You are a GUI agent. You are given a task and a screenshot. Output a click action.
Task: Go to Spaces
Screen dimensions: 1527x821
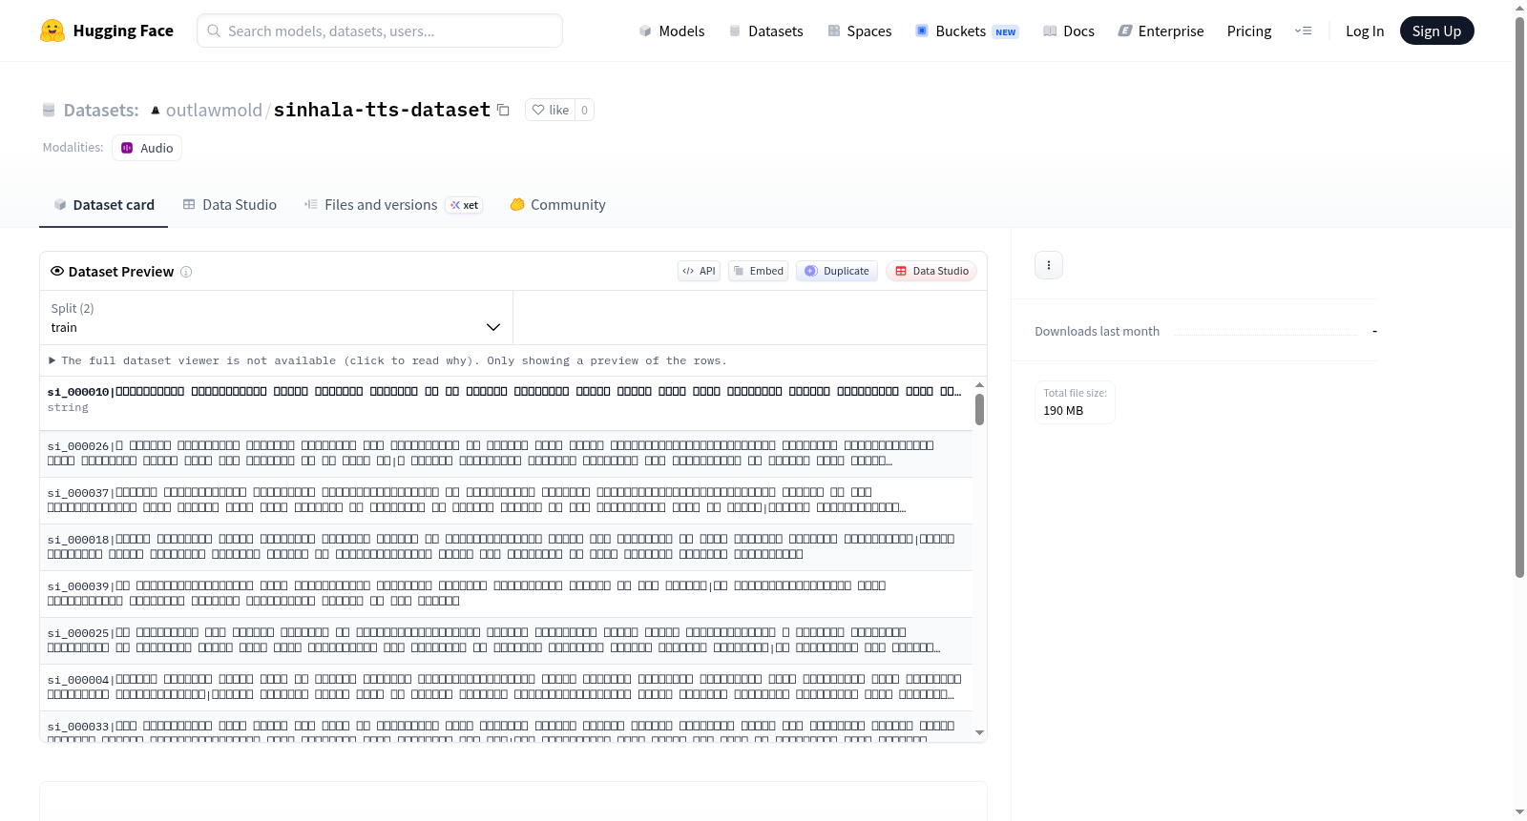(x=860, y=31)
